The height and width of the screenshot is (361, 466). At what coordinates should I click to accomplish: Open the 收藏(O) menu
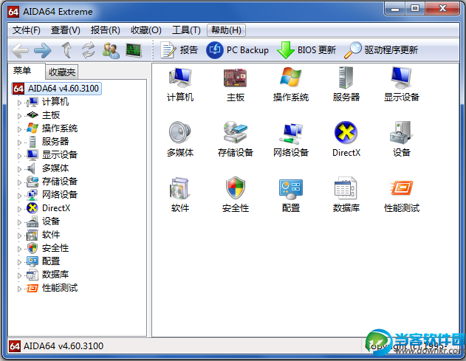(146, 30)
